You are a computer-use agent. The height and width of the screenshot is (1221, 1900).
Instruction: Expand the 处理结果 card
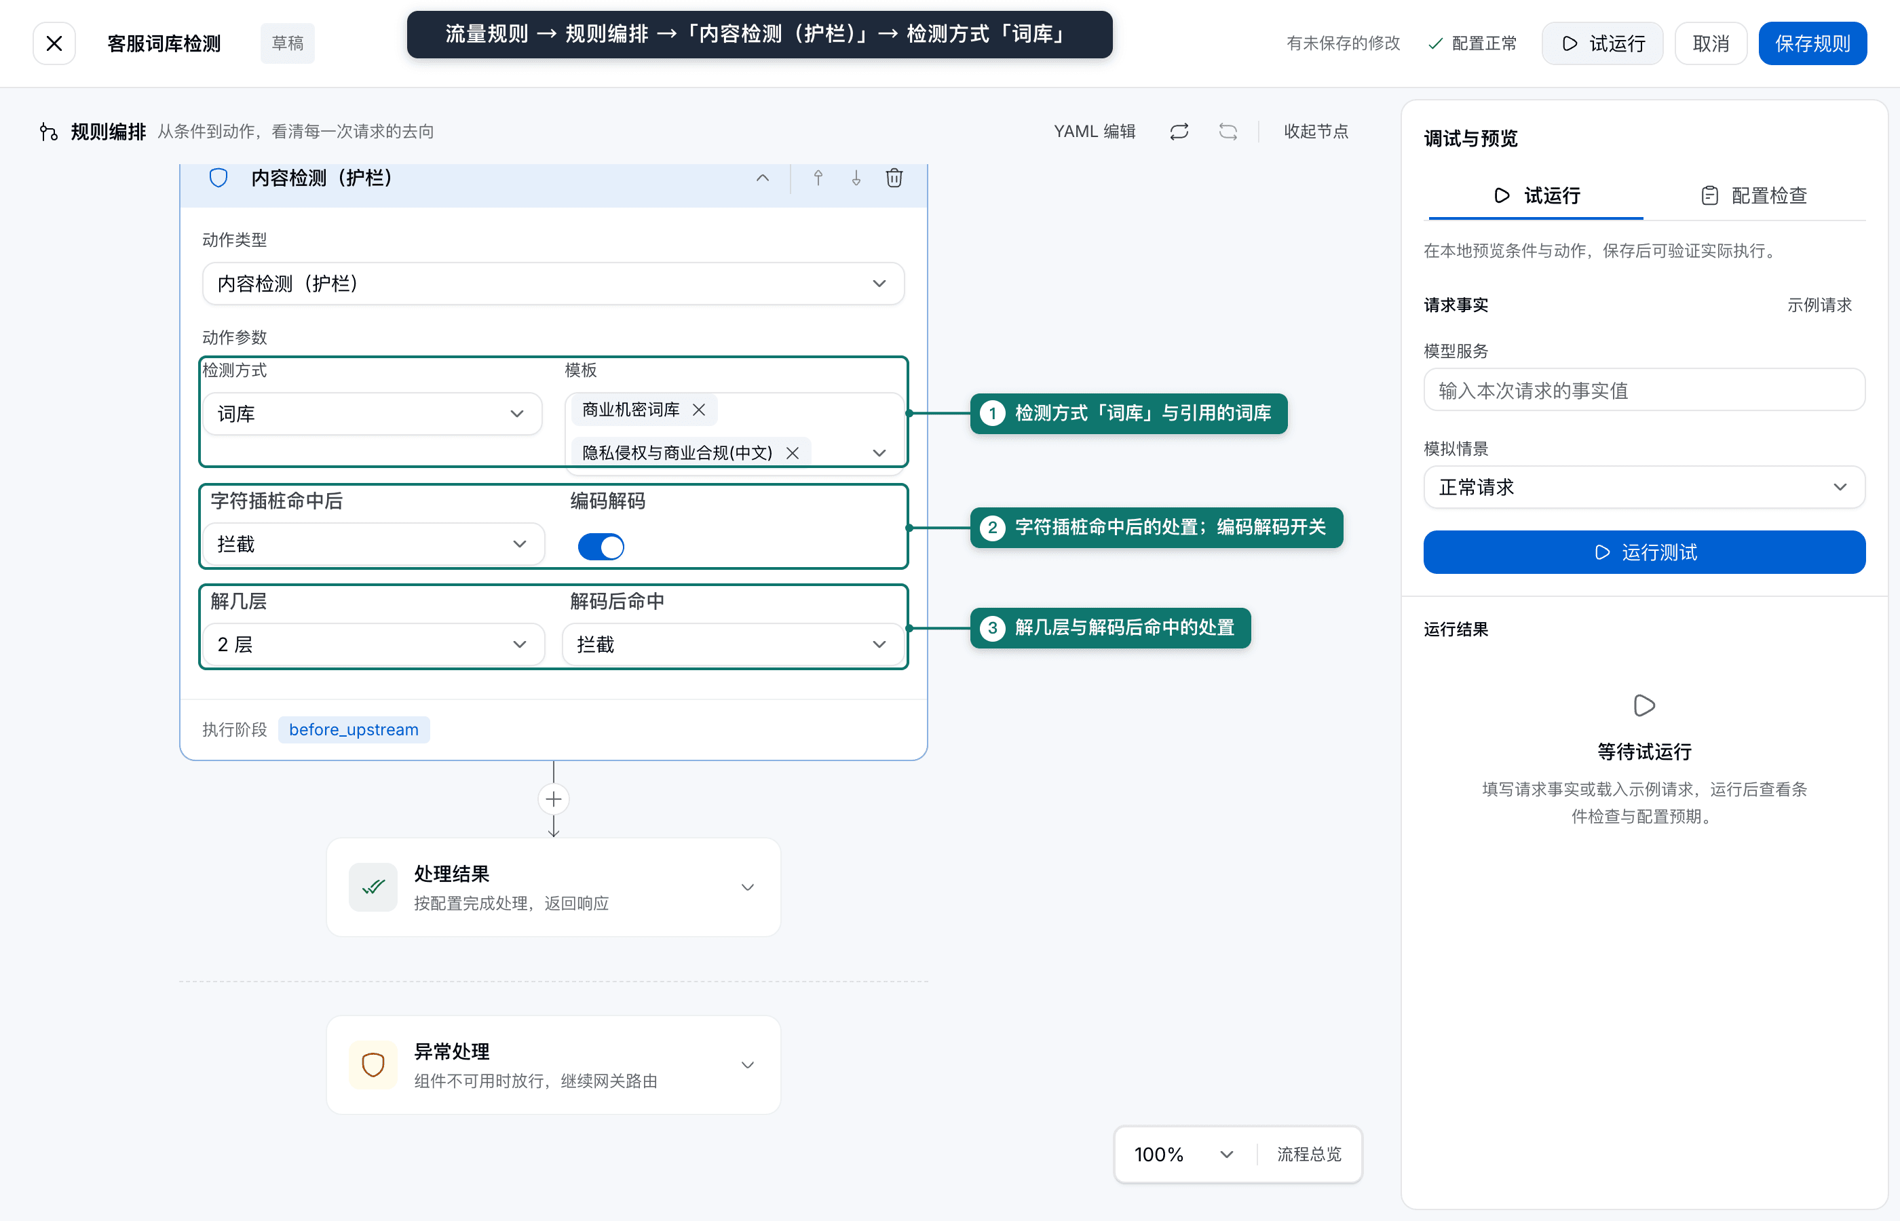[747, 887]
